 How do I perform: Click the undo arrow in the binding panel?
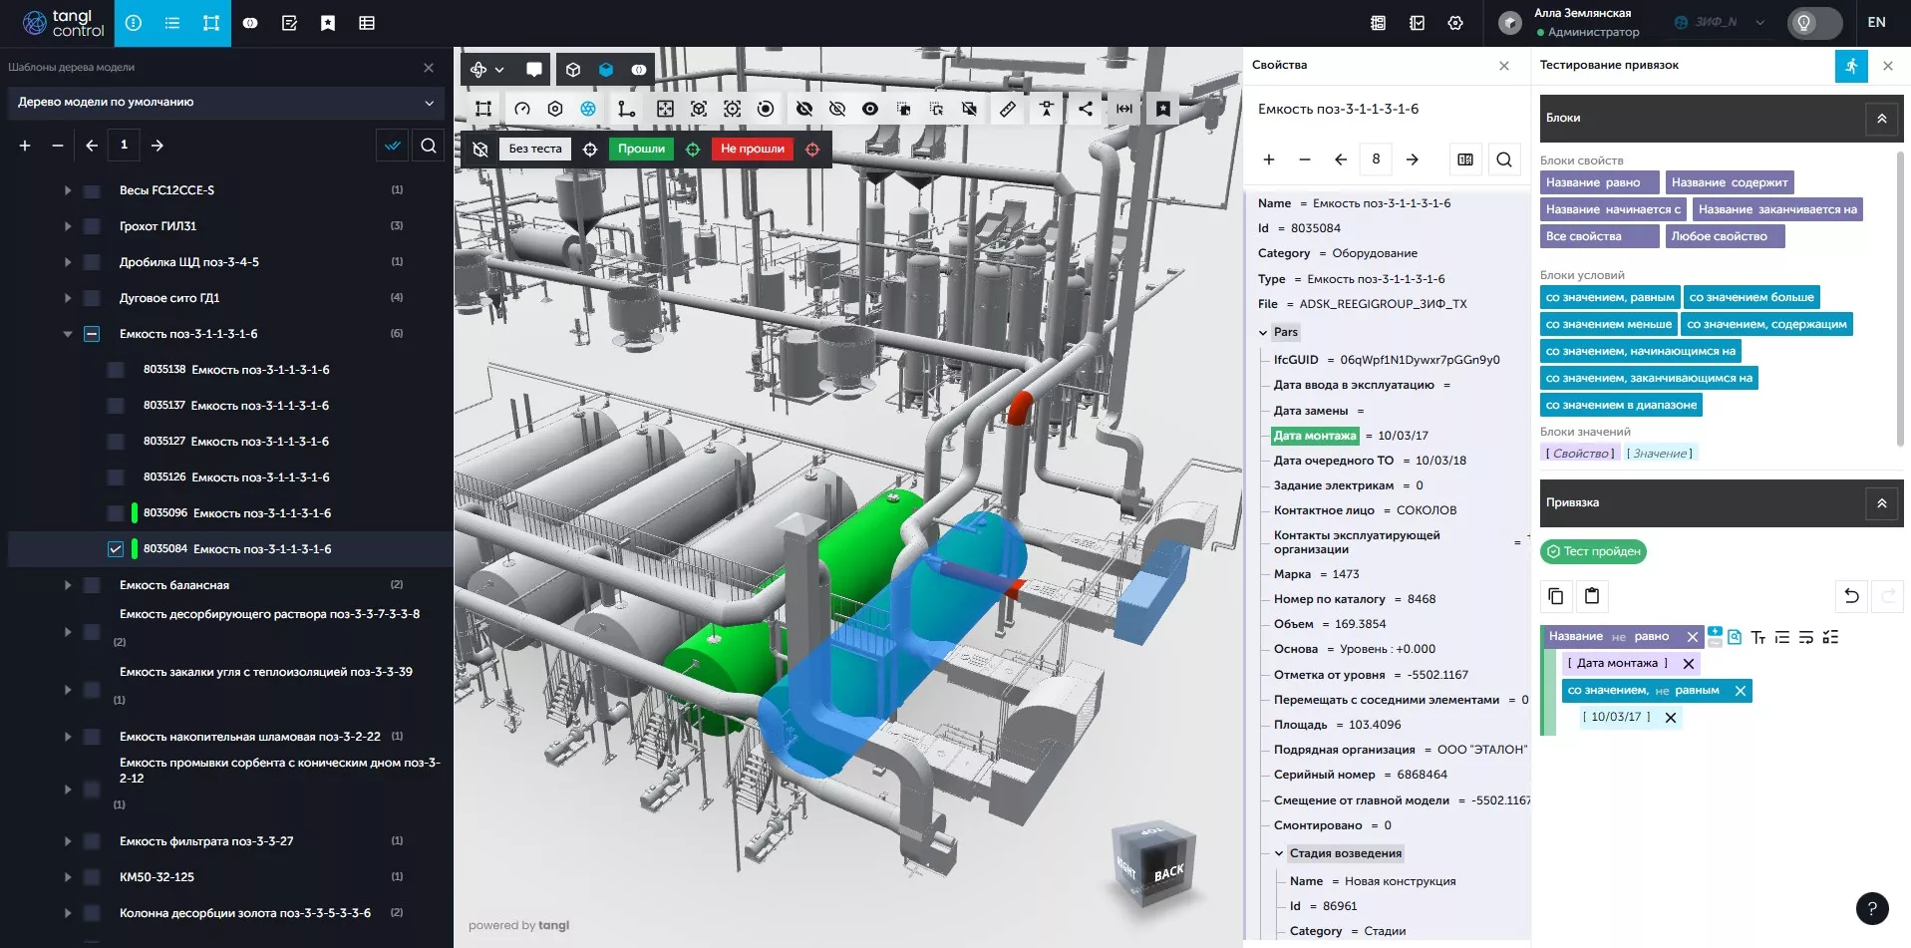(x=1851, y=596)
